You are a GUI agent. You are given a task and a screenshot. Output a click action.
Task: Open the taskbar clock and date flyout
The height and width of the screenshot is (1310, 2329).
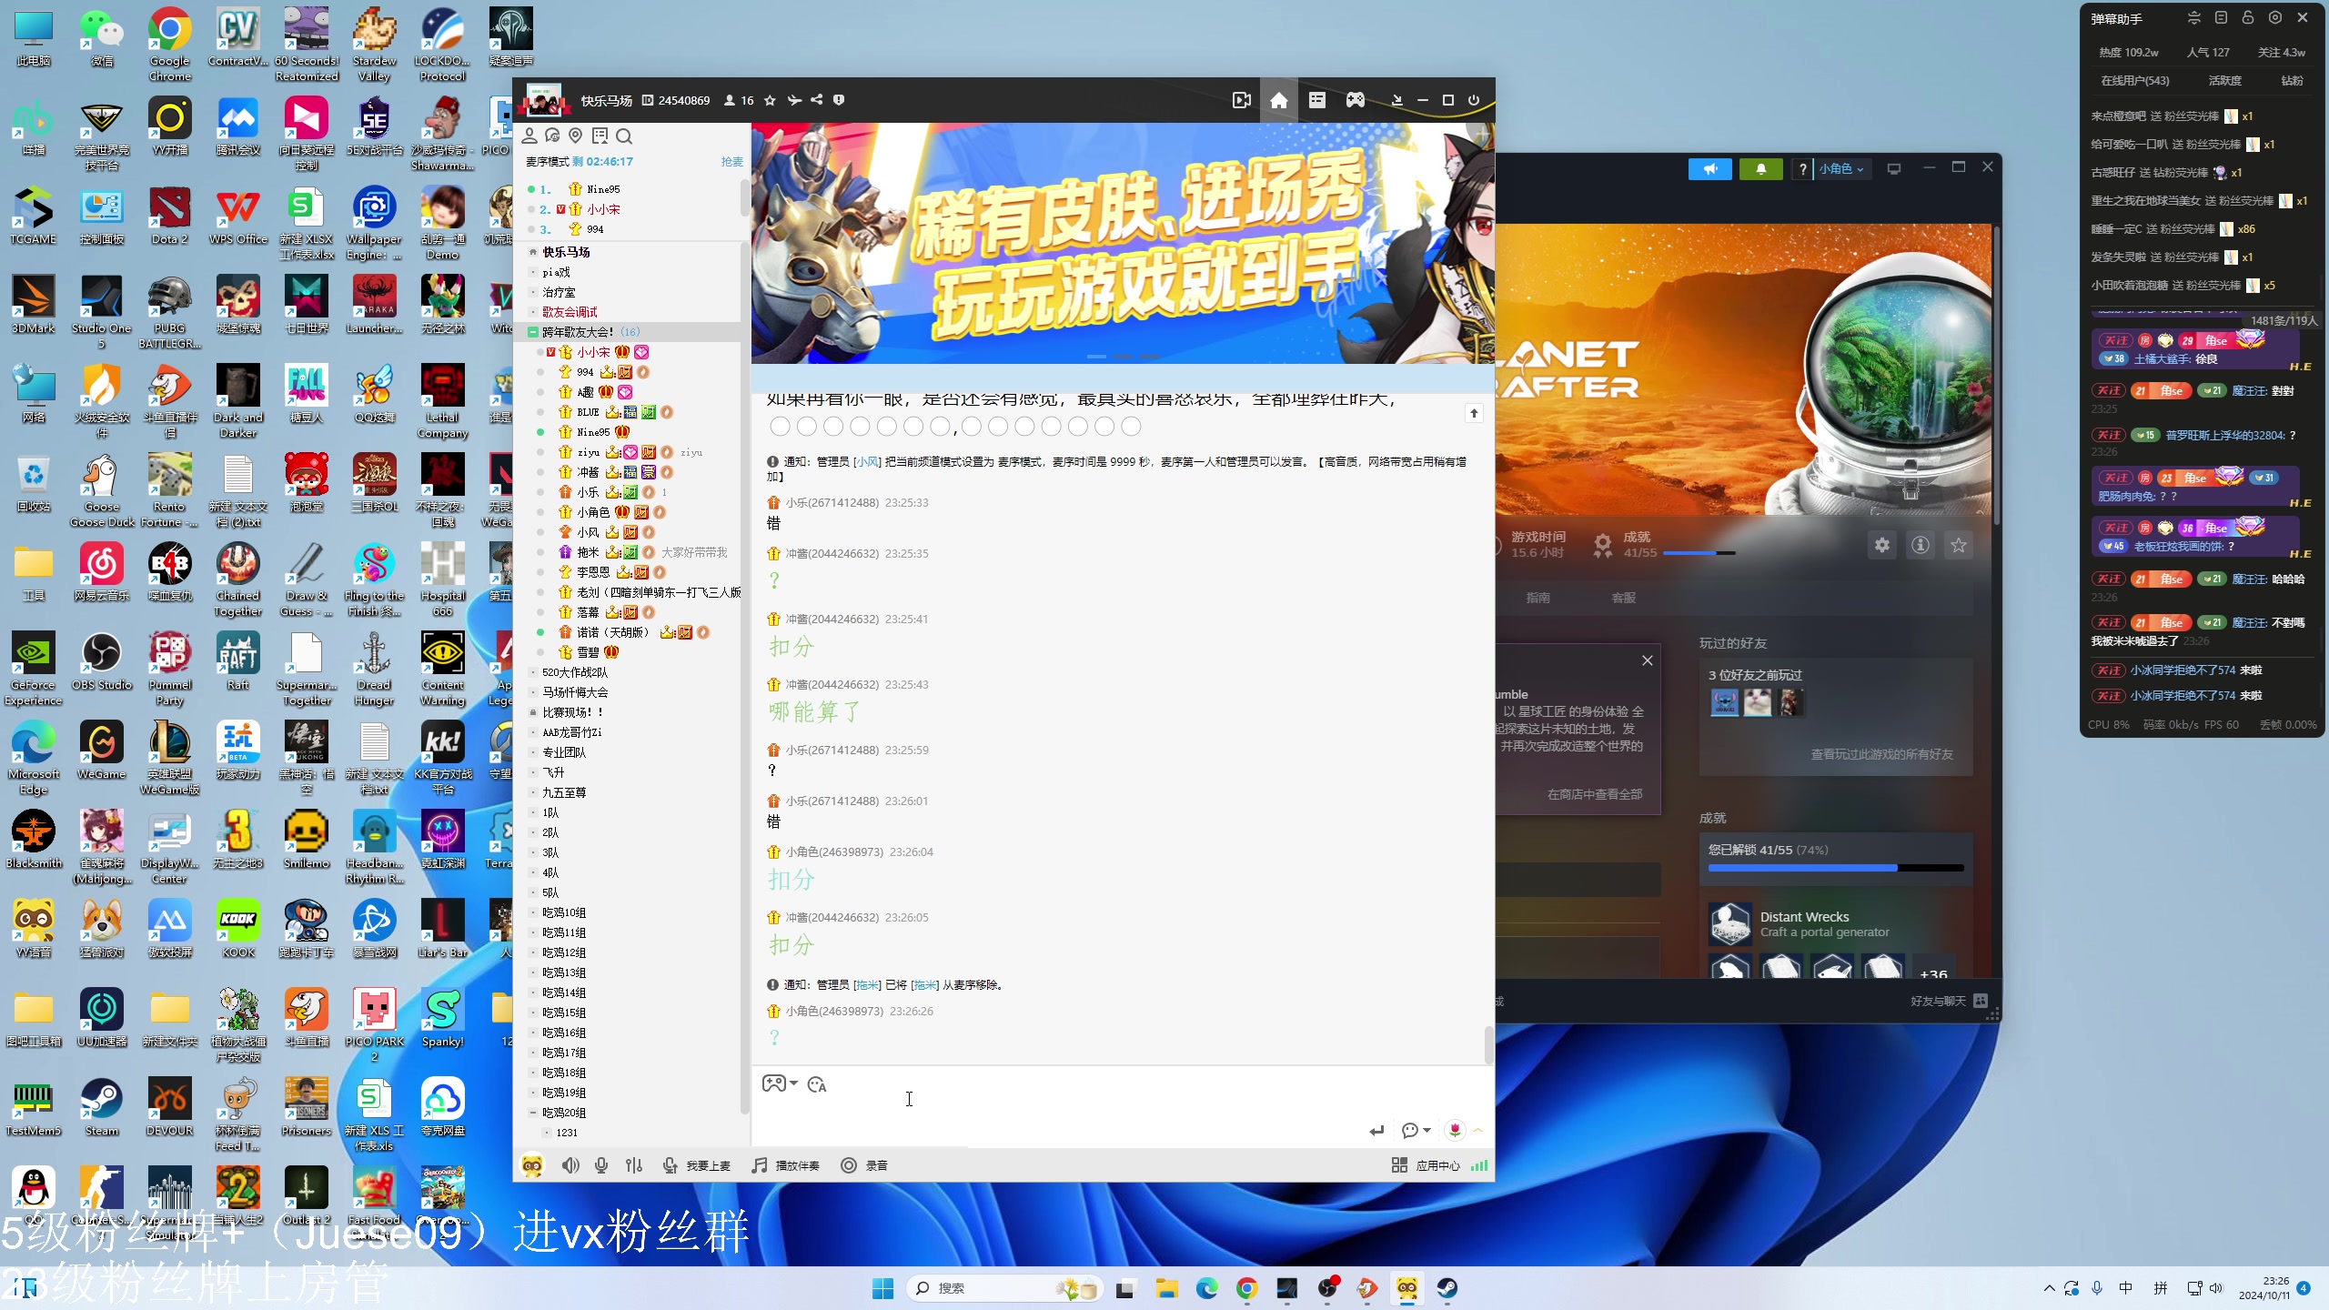[2263, 1288]
